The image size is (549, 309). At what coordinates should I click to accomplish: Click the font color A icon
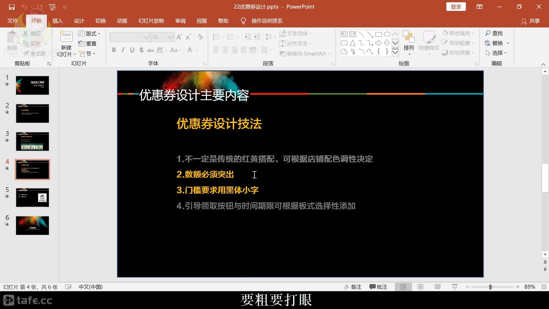(x=190, y=50)
